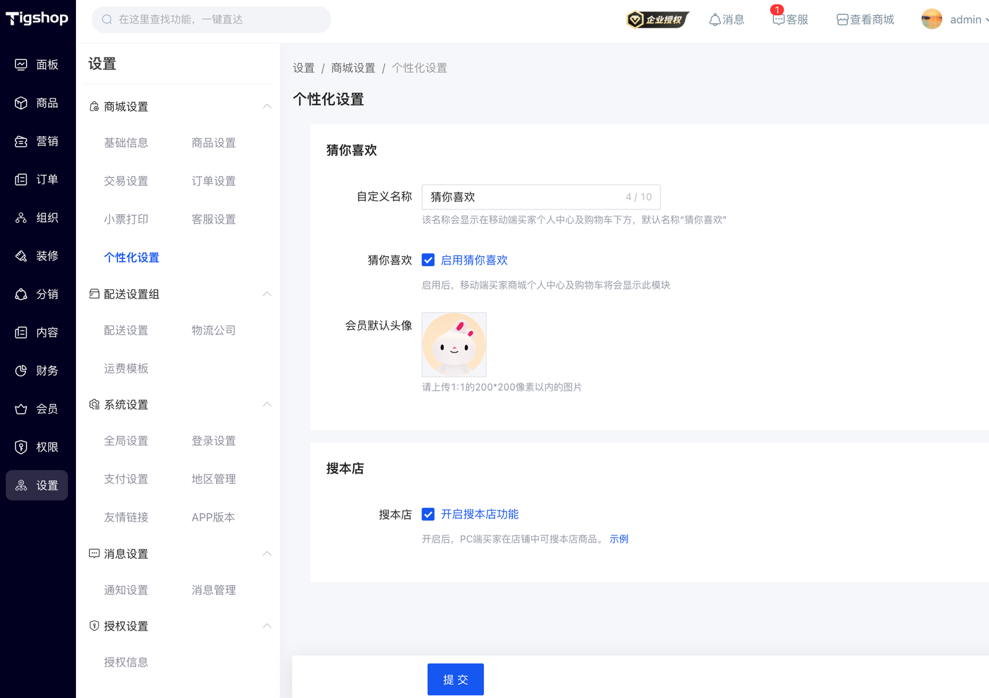Click the 面板 dashboard icon in sidebar

[x=21, y=65]
